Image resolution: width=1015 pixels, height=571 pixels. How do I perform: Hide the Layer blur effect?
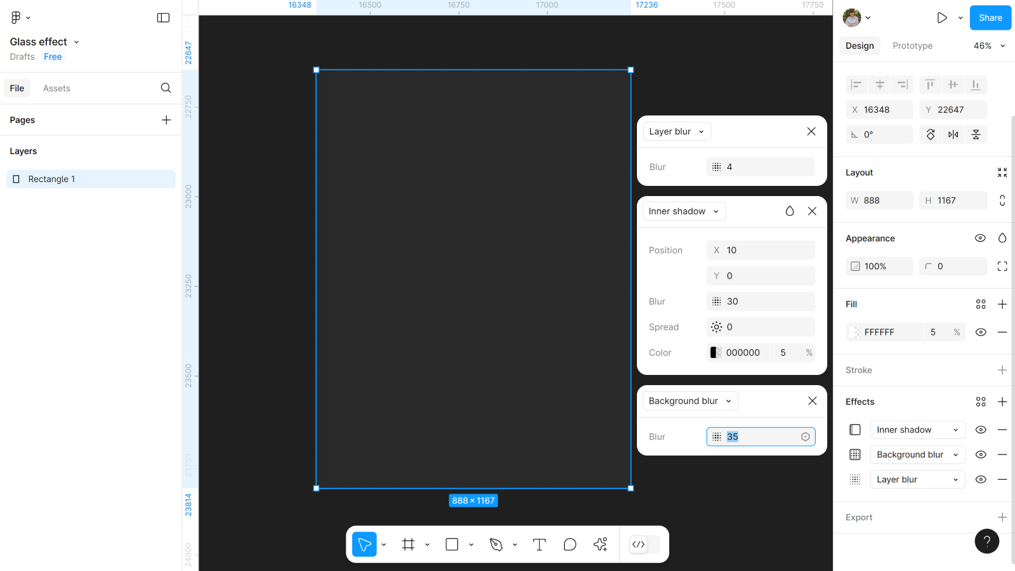(x=980, y=480)
